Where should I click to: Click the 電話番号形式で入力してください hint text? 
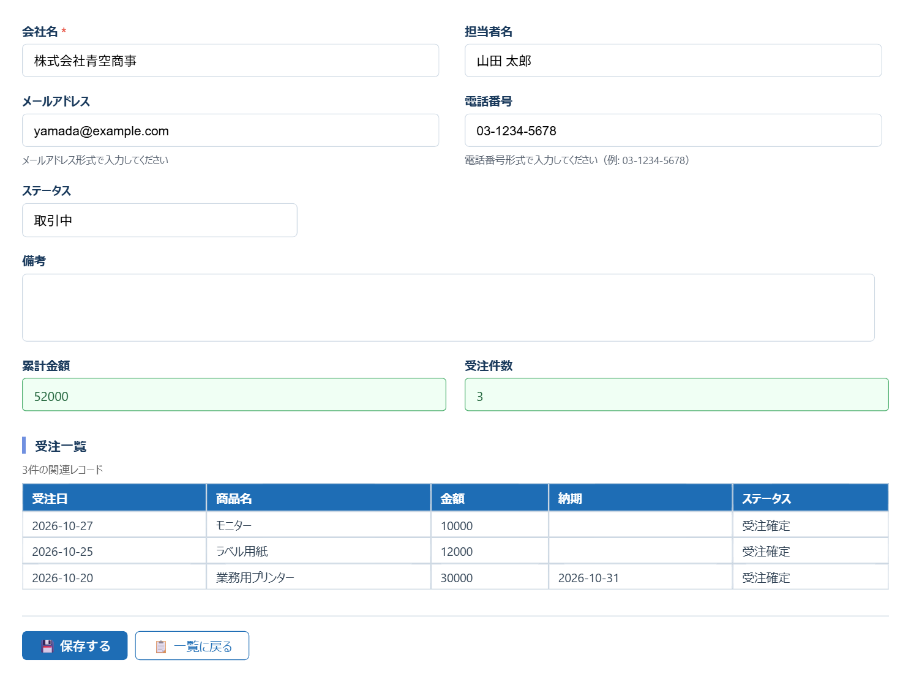pos(577,160)
